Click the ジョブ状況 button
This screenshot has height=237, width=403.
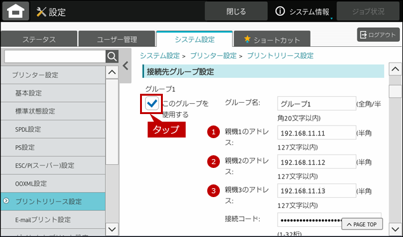(x=368, y=11)
